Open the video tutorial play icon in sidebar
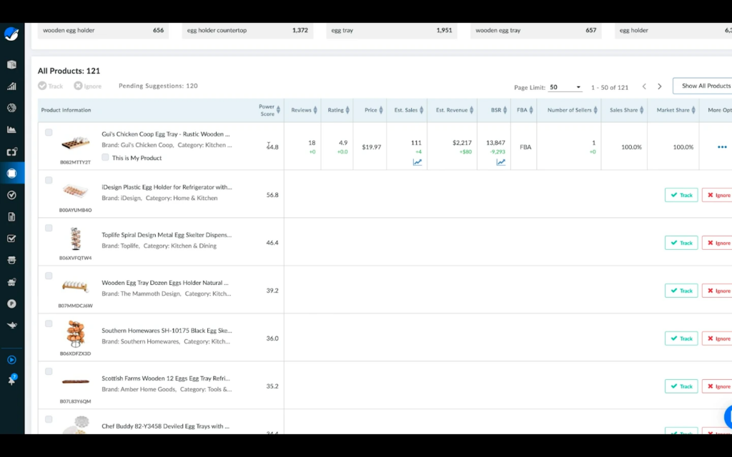This screenshot has width=732, height=457. (11, 360)
